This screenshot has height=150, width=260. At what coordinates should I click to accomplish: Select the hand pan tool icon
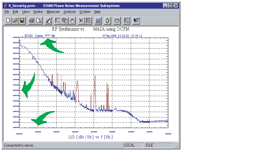coord(72,21)
